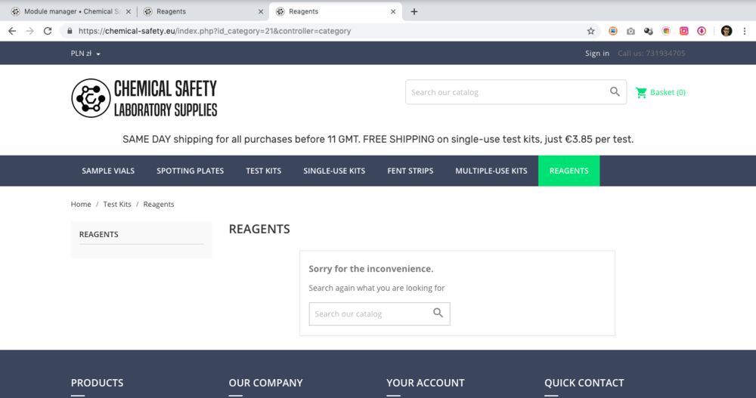Image resolution: width=756 pixels, height=398 pixels.
Task: Click the header search magnifier icon
Action: point(615,91)
